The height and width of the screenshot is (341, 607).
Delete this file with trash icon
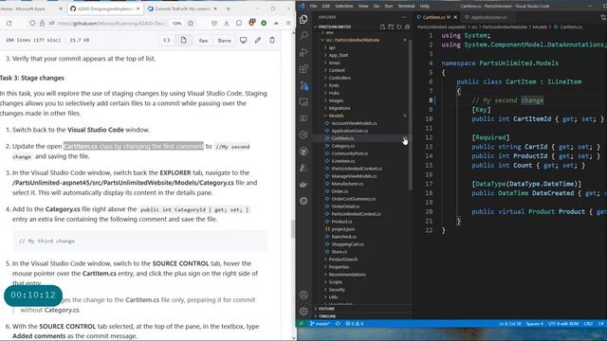[x=272, y=40]
